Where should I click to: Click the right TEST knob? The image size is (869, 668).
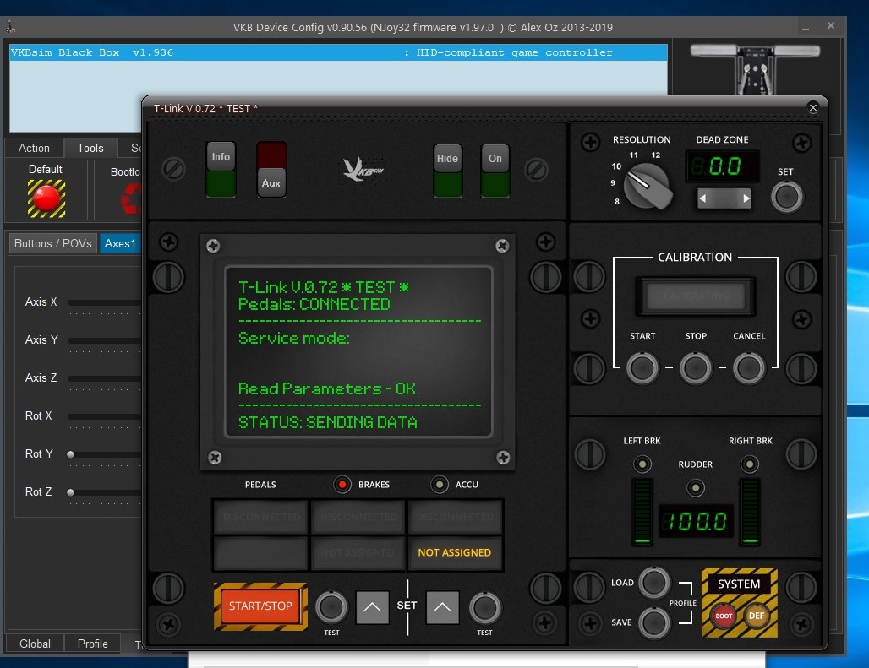click(485, 607)
